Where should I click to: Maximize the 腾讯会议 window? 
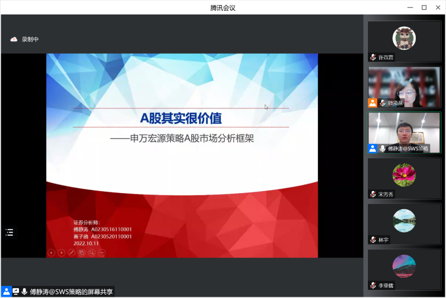[424, 7]
